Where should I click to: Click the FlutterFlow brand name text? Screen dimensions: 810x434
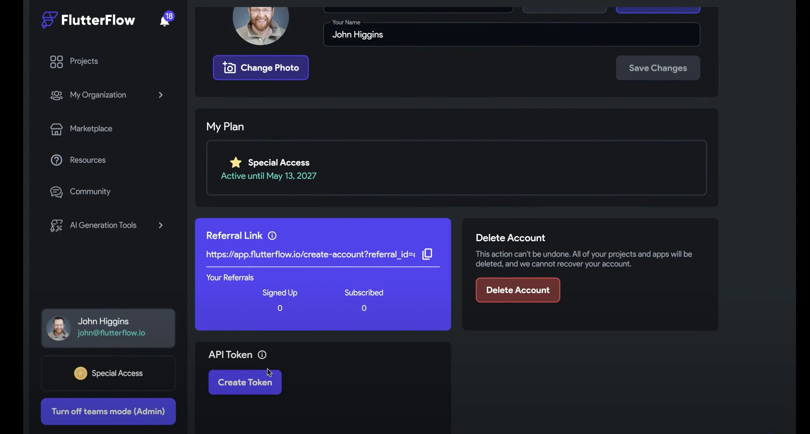click(98, 20)
